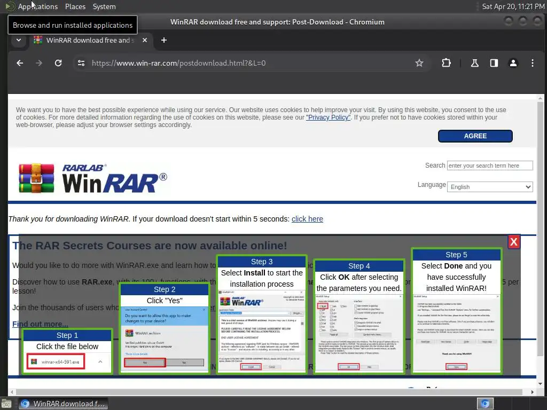Open a new browser tab

(x=164, y=40)
